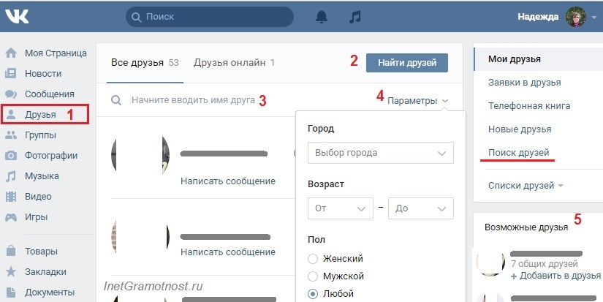Click suggested friend avatar with 7 общих друзей

[x=490, y=263]
